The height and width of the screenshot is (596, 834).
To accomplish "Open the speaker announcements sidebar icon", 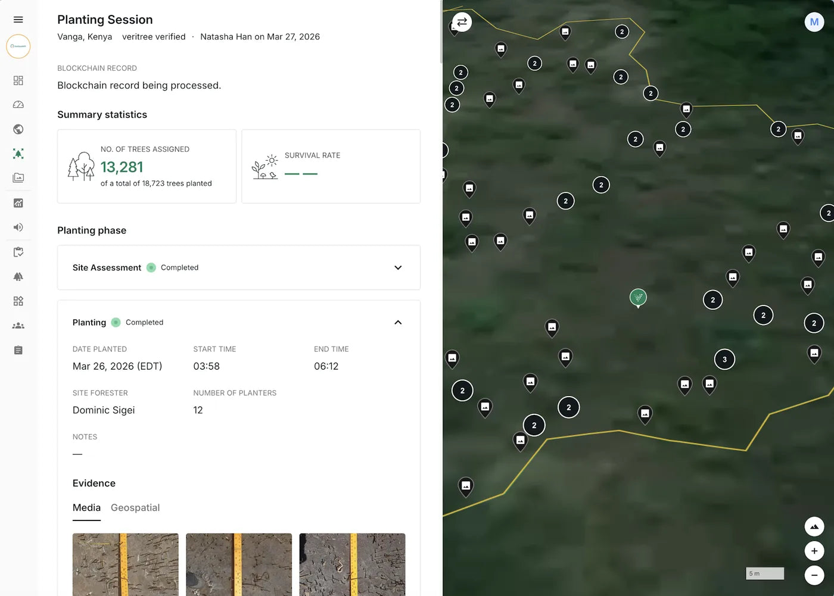I will 18,227.
